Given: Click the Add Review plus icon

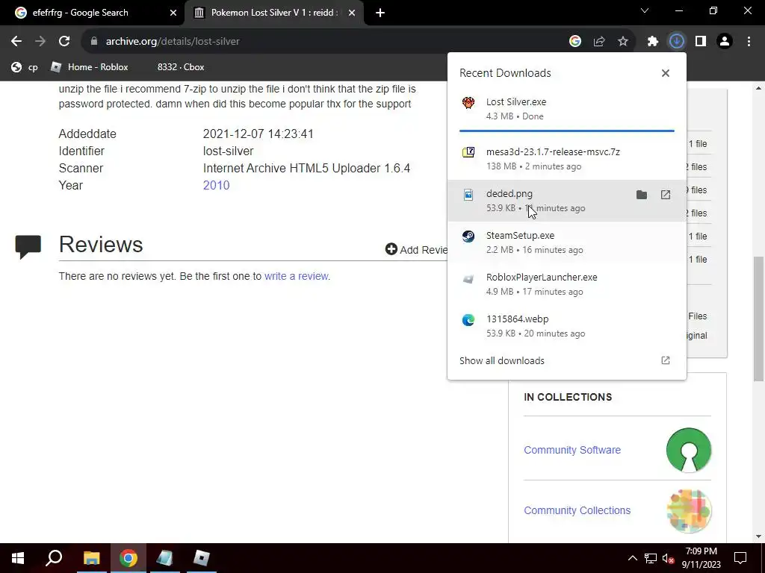Looking at the screenshot, I should click(391, 249).
